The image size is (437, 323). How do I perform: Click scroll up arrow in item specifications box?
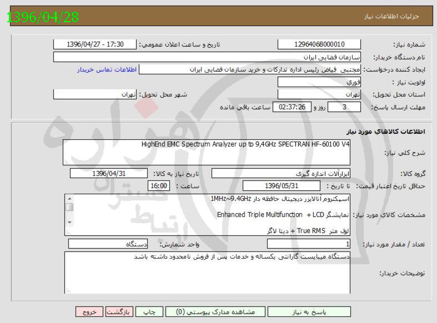click(69, 199)
